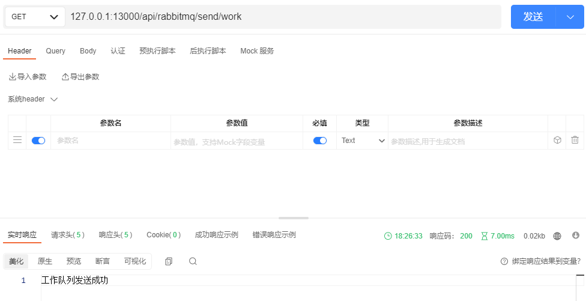The image size is (586, 301).
Task: Click the help icon beside 绑定响应结果到变量
Action: pos(504,261)
